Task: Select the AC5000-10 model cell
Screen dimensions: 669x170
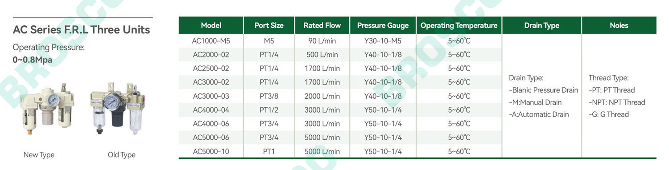Action: click(211, 151)
